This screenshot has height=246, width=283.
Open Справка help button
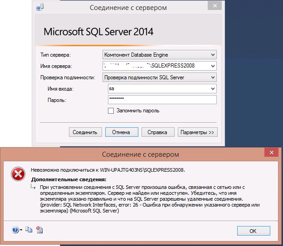pos(158,132)
